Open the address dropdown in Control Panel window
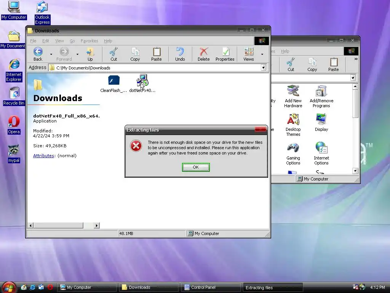This screenshot has width=390, height=293. (353, 78)
